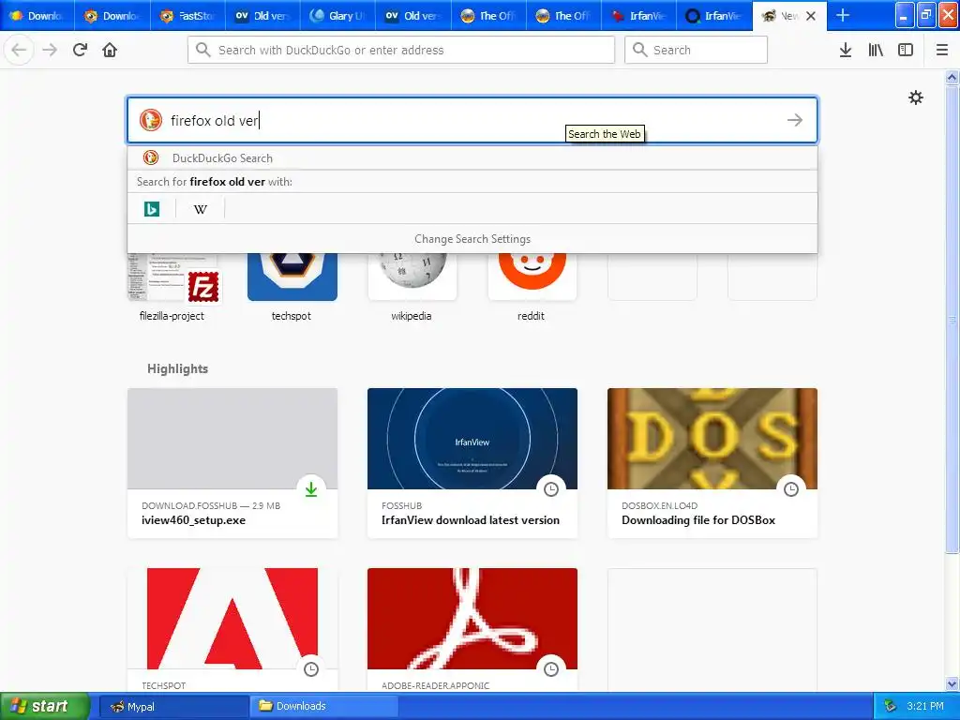This screenshot has width=960, height=720.
Task: Switch to the first IrfanView tab
Action: click(638, 16)
